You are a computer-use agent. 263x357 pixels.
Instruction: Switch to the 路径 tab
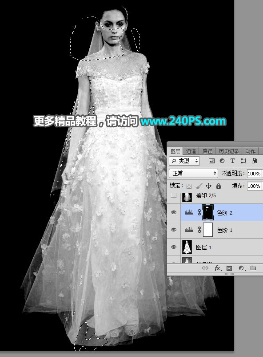pos(207,151)
